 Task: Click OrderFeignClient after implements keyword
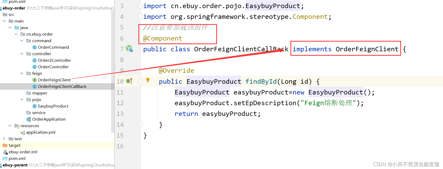(367, 49)
